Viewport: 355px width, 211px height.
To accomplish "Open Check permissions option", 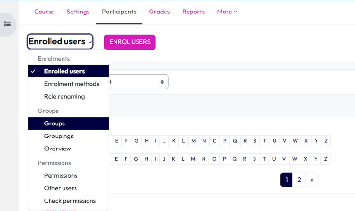I will point(68,201).
